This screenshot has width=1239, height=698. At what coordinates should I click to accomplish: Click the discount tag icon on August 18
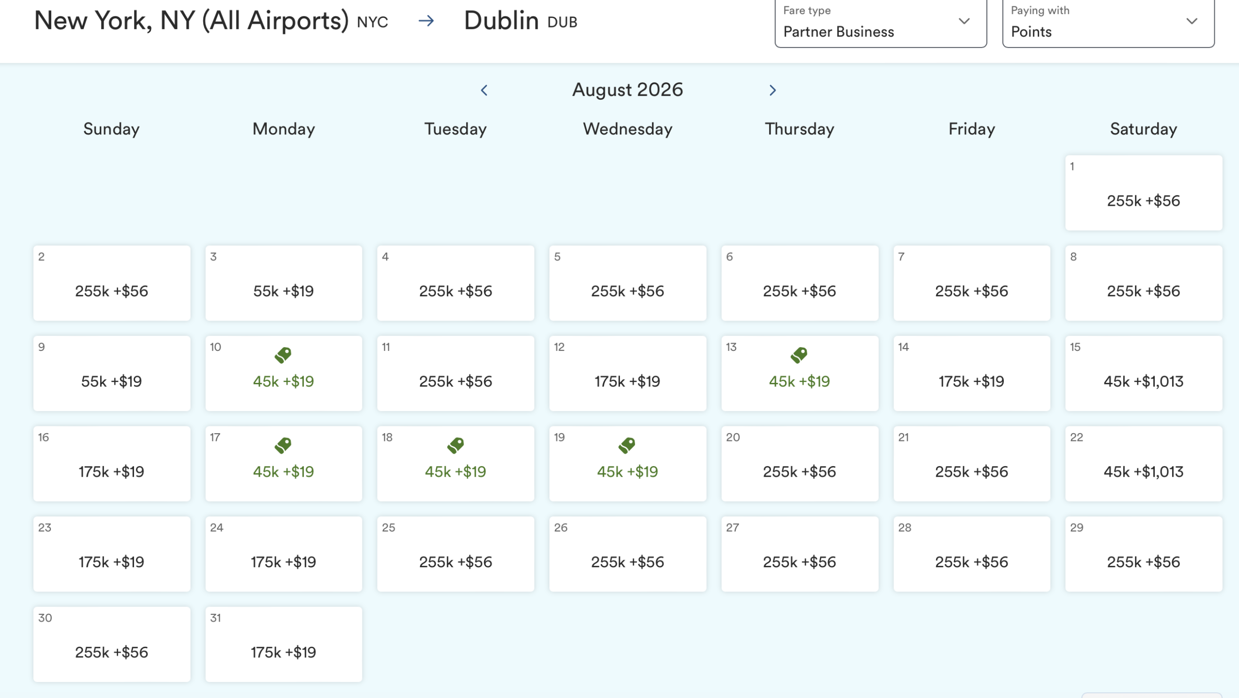pyautogui.click(x=455, y=445)
